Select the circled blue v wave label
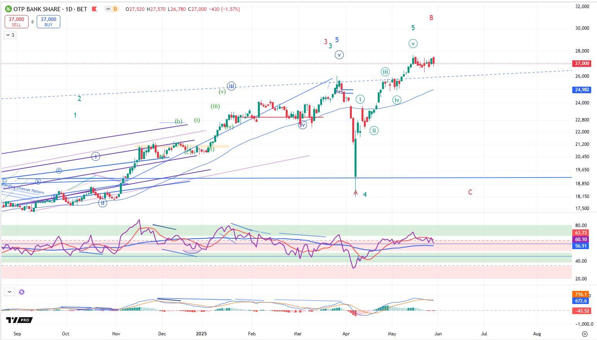This screenshot has width=597, height=340. (339, 55)
